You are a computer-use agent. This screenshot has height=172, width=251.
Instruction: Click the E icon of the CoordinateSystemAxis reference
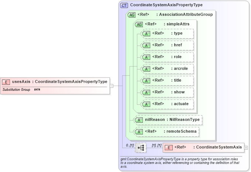pos(169,148)
